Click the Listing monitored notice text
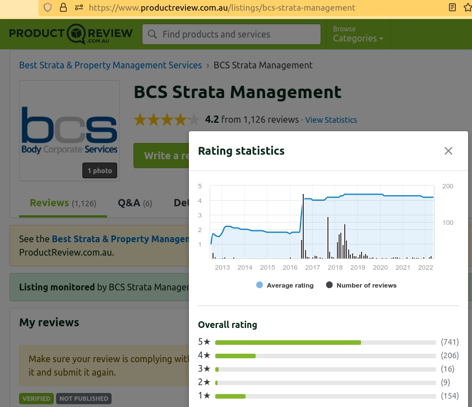The width and height of the screenshot is (472, 407). pos(104,287)
